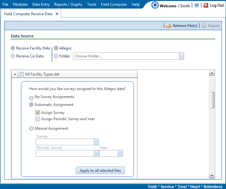Choose the Manual Assignment option

coord(31,128)
